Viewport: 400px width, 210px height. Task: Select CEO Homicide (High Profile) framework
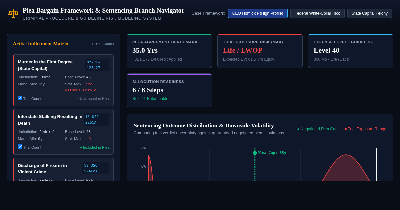pyautogui.click(x=258, y=13)
